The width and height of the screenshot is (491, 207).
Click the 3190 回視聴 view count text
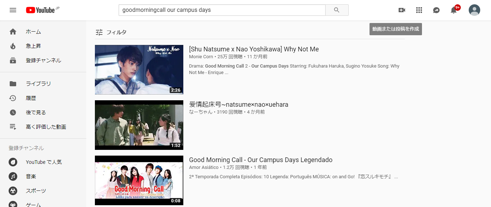(x=230, y=112)
